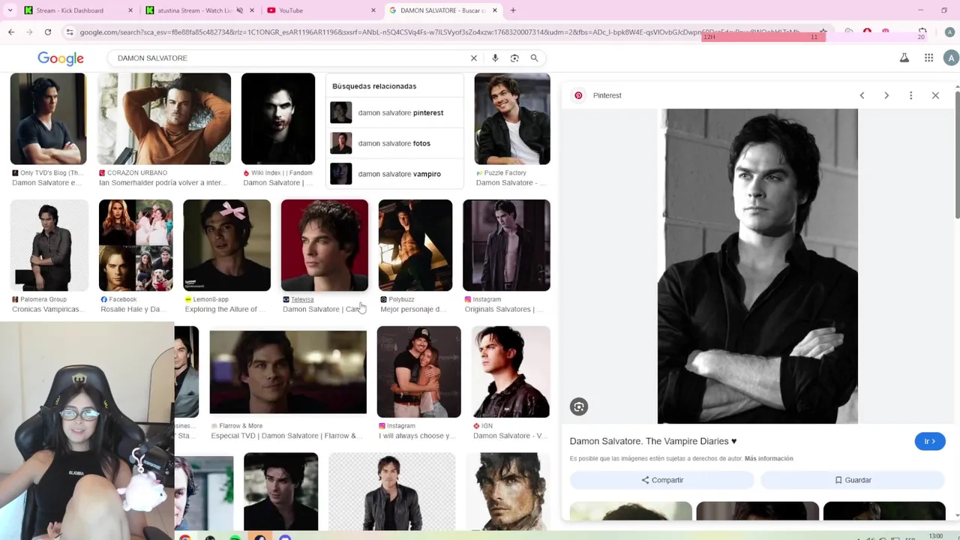Screen dimensions: 960x540
Task: Open the Lemon8-app image result
Action: [x=226, y=245]
